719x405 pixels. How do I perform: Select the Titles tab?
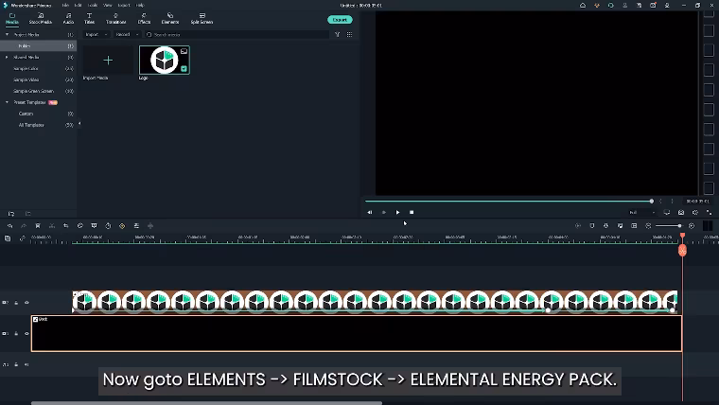pyautogui.click(x=90, y=18)
